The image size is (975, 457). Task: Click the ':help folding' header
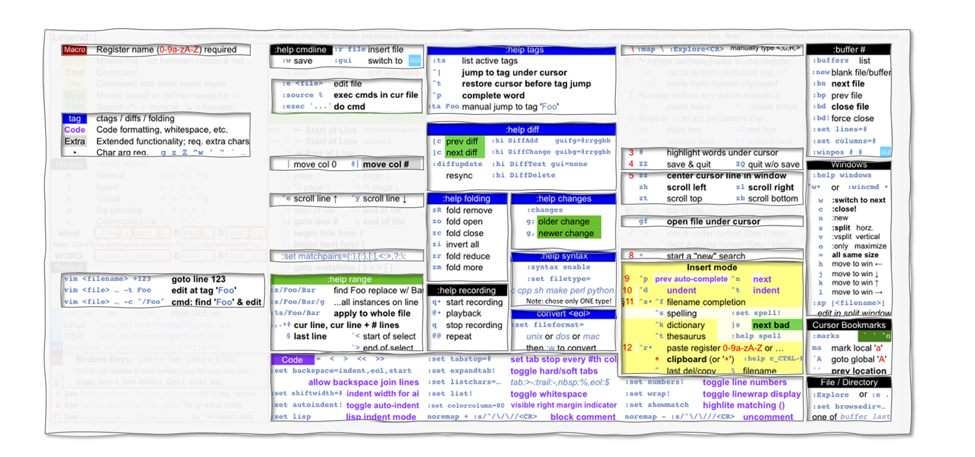466,199
